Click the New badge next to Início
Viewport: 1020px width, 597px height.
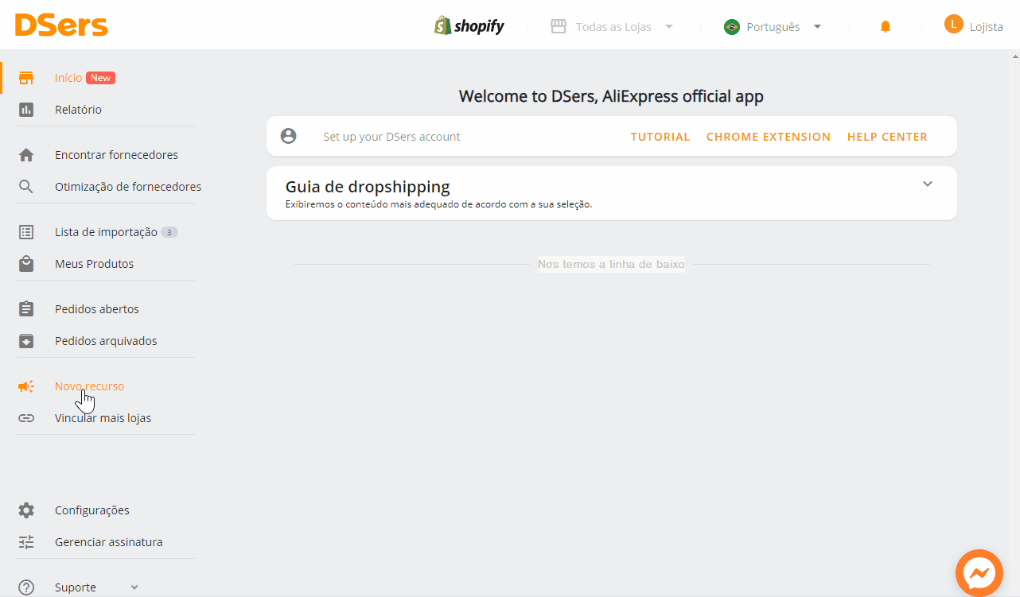coord(100,78)
